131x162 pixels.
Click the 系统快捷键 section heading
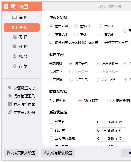(x=58, y=112)
